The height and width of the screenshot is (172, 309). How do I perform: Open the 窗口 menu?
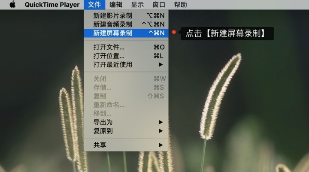pos(159,5)
